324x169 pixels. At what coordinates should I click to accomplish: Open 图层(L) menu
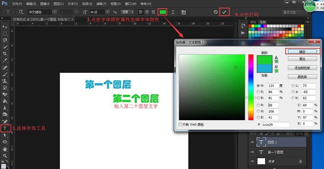pos(58,4)
